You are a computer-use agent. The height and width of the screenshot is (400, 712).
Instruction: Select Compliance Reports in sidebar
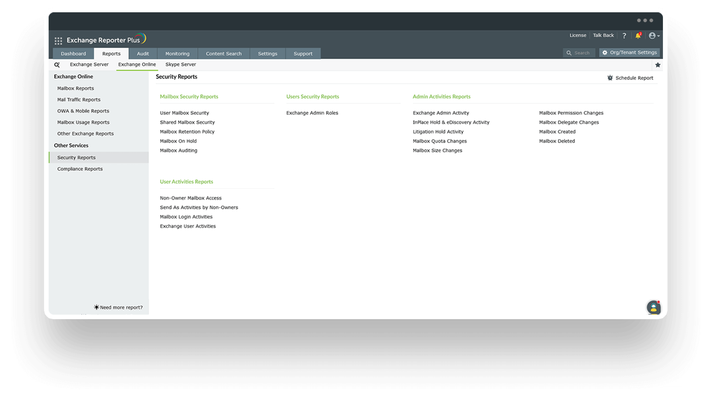80,169
